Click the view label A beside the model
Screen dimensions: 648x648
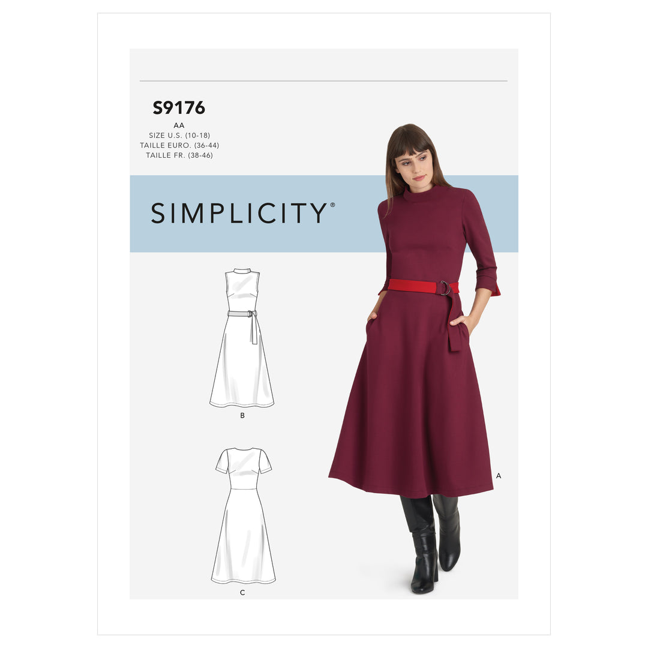[499, 476]
